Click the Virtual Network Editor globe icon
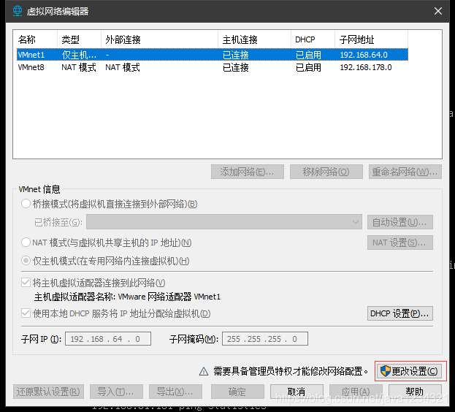 (18, 11)
